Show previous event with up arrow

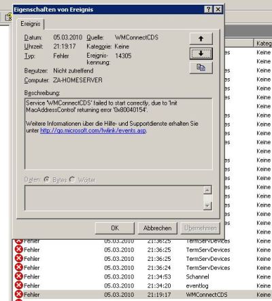click(x=201, y=39)
